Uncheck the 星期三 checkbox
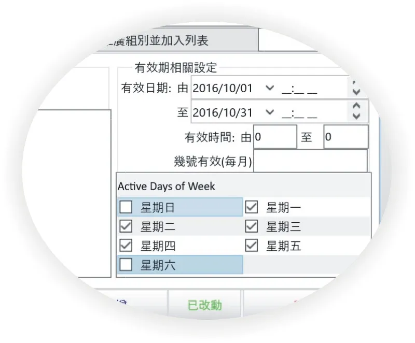 pyautogui.click(x=252, y=226)
